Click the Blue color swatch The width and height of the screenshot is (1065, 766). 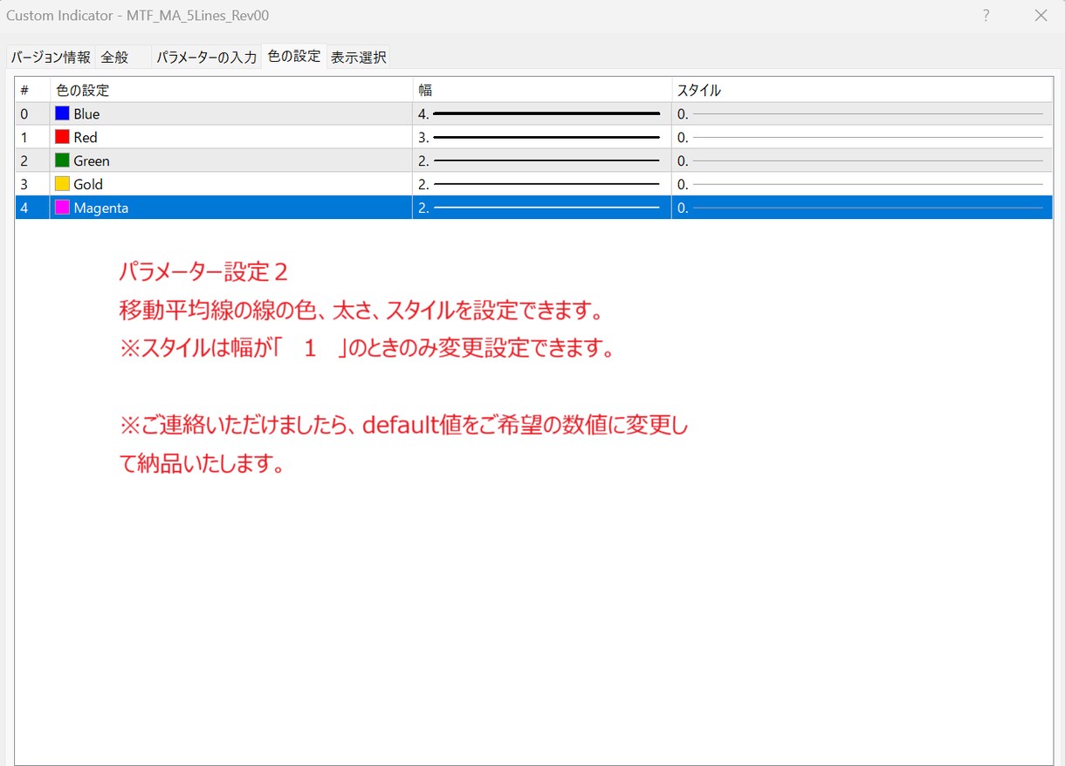pos(62,113)
